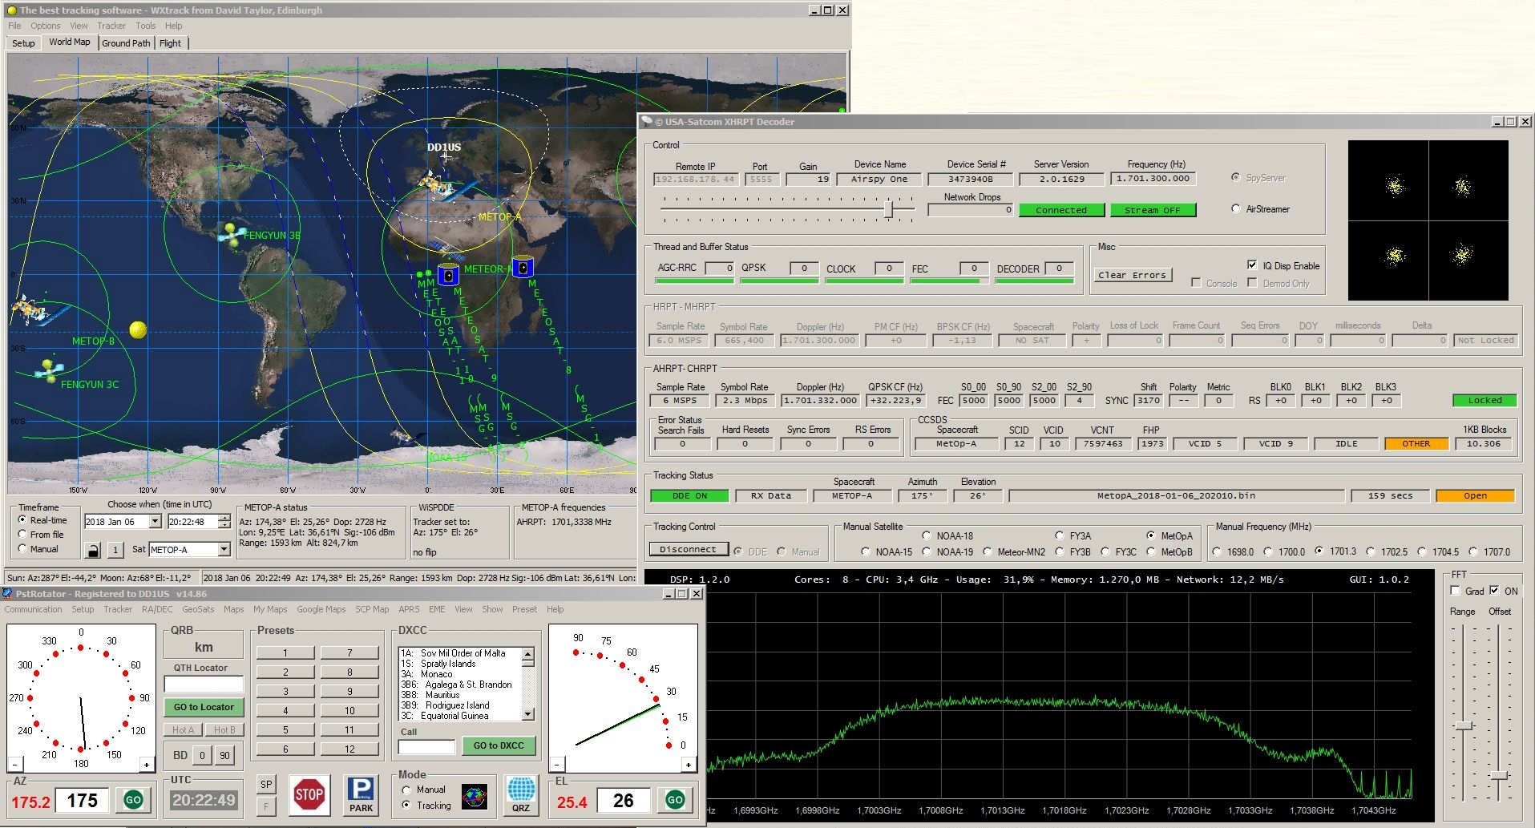The width and height of the screenshot is (1535, 828).
Task: Switch to the Ground Path tab
Action: point(126,43)
